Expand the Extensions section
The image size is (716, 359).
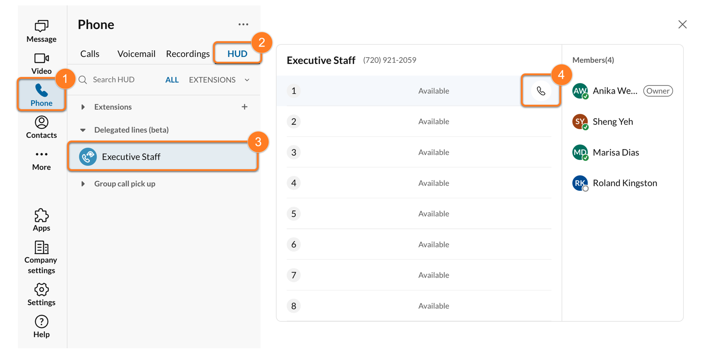(83, 107)
